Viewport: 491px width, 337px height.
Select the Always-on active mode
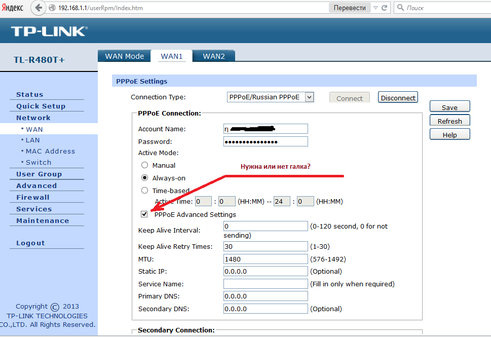coord(145,178)
